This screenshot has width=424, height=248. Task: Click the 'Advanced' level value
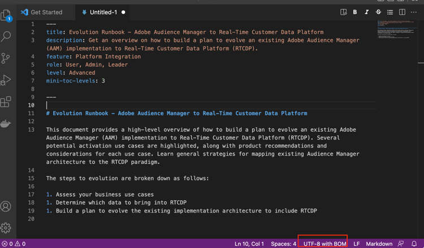tap(82, 73)
